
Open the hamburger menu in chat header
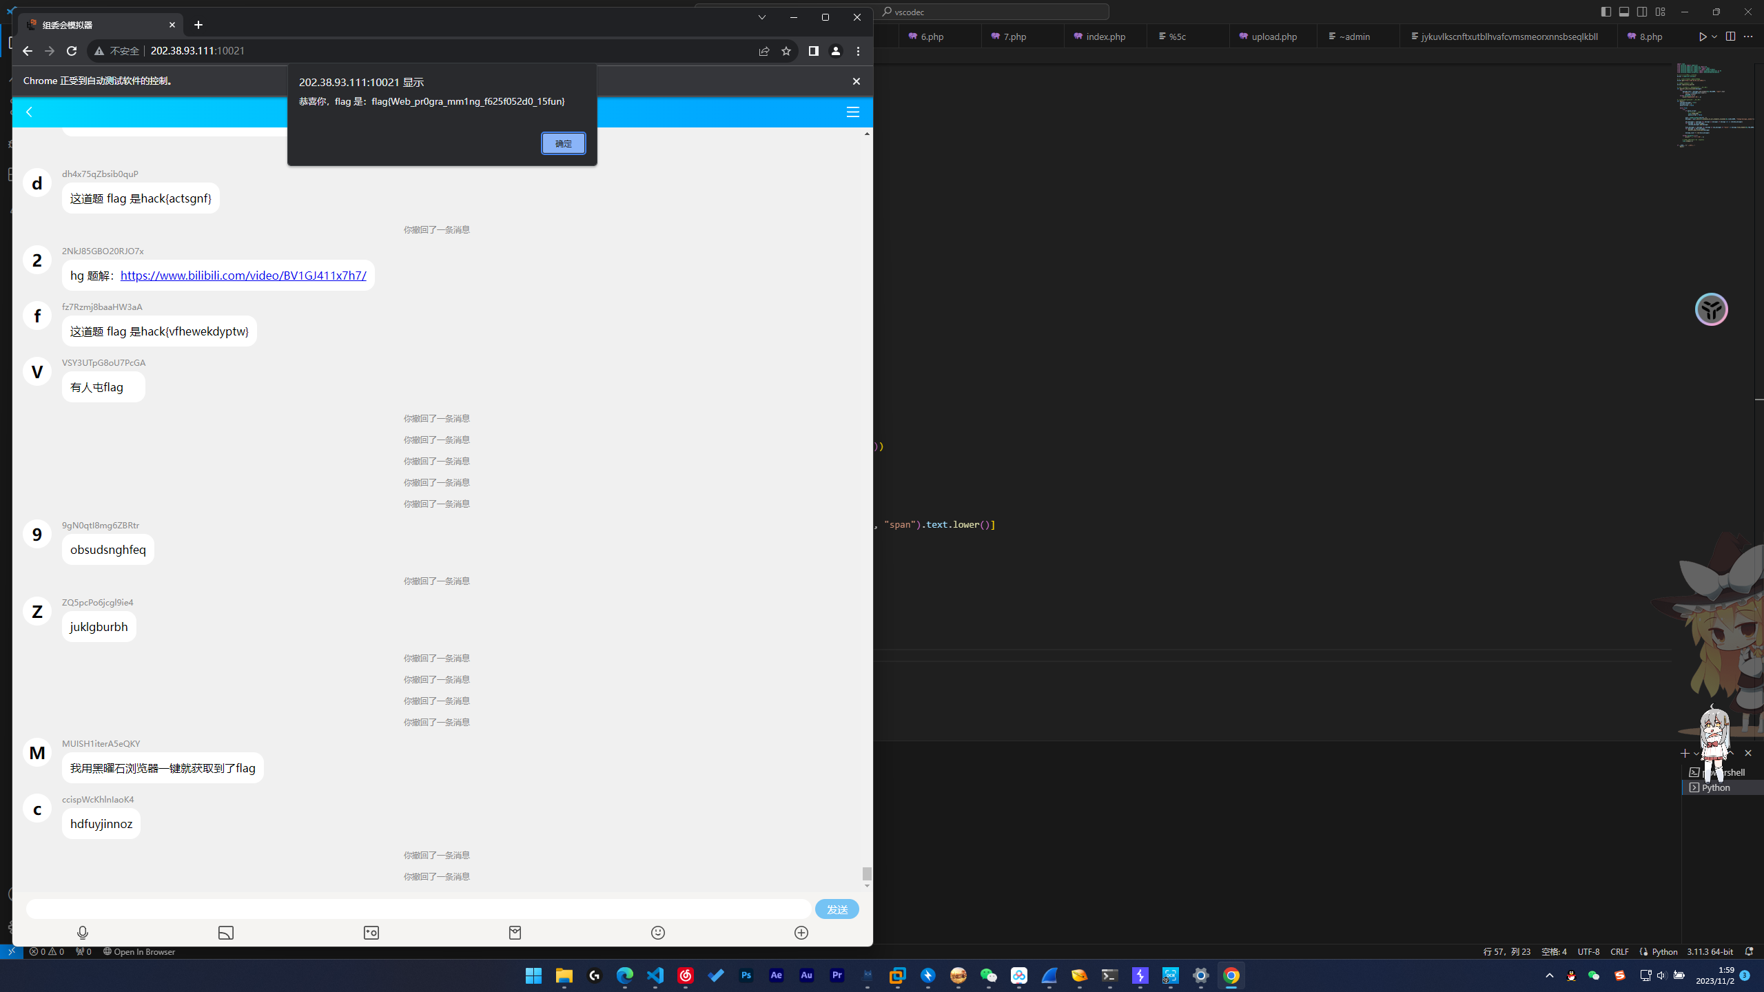click(x=853, y=112)
